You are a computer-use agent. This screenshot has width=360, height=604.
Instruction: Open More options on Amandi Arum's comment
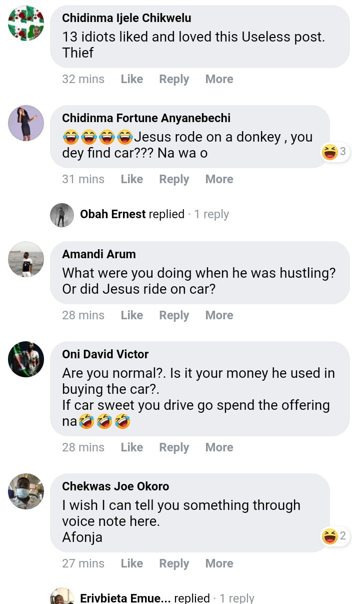coord(219,315)
